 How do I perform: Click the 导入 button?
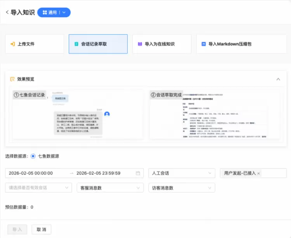(17, 229)
